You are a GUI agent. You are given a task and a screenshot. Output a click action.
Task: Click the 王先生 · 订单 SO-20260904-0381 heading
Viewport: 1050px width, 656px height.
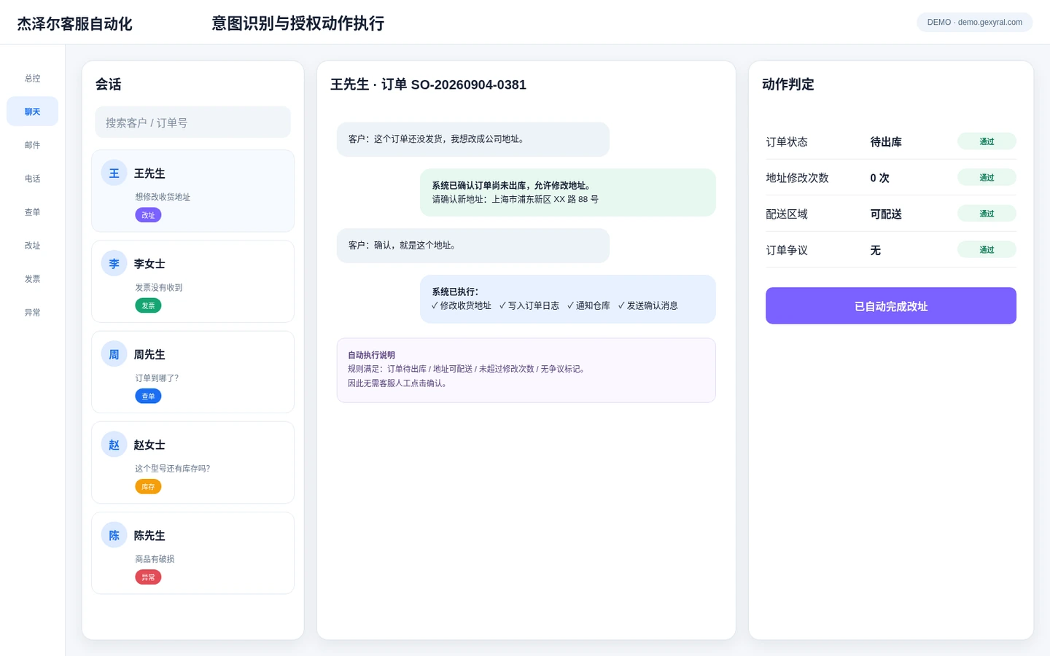(x=428, y=85)
